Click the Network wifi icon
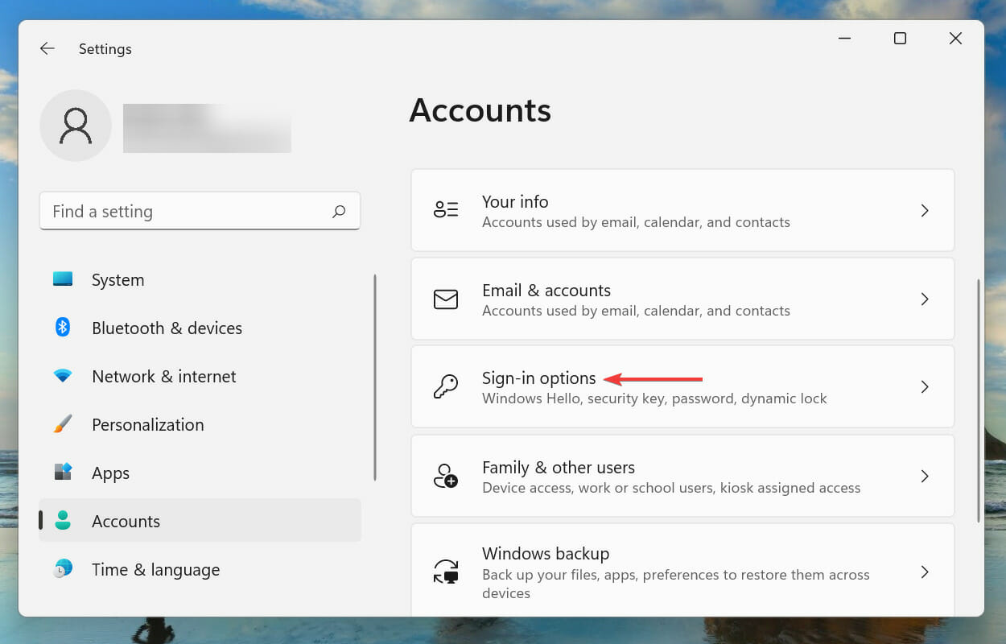Image resolution: width=1006 pixels, height=644 pixels. 63,376
